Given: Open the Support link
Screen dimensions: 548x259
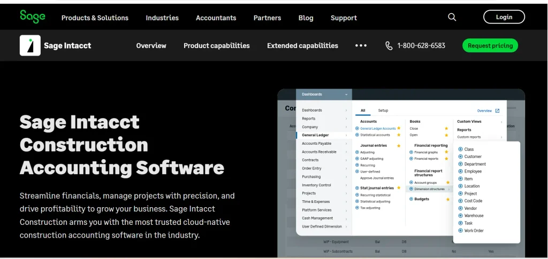Looking at the screenshot, I should pyautogui.click(x=344, y=18).
